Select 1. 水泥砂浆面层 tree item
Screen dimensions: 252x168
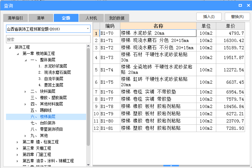[x=53, y=66]
